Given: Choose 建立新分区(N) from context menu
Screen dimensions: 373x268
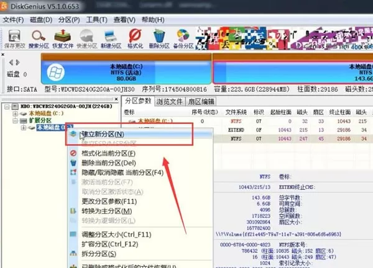Looking at the screenshot, I should click(140, 134).
